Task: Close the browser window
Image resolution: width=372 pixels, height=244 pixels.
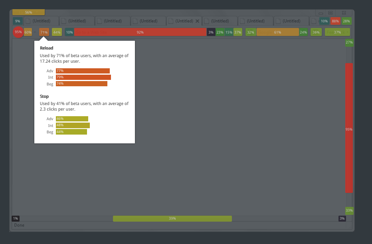Action: point(344,13)
